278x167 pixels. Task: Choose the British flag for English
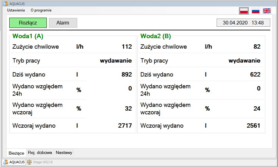coord(267,11)
